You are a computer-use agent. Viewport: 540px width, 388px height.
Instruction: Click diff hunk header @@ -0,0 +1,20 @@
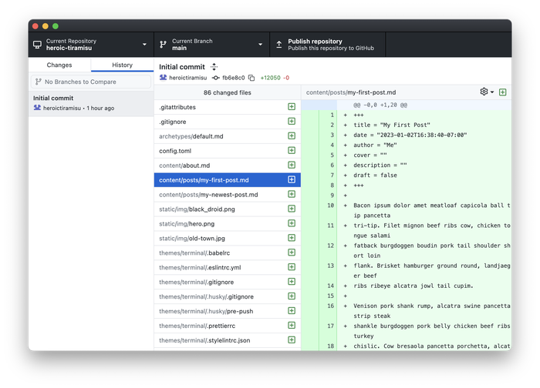pyautogui.click(x=380, y=105)
